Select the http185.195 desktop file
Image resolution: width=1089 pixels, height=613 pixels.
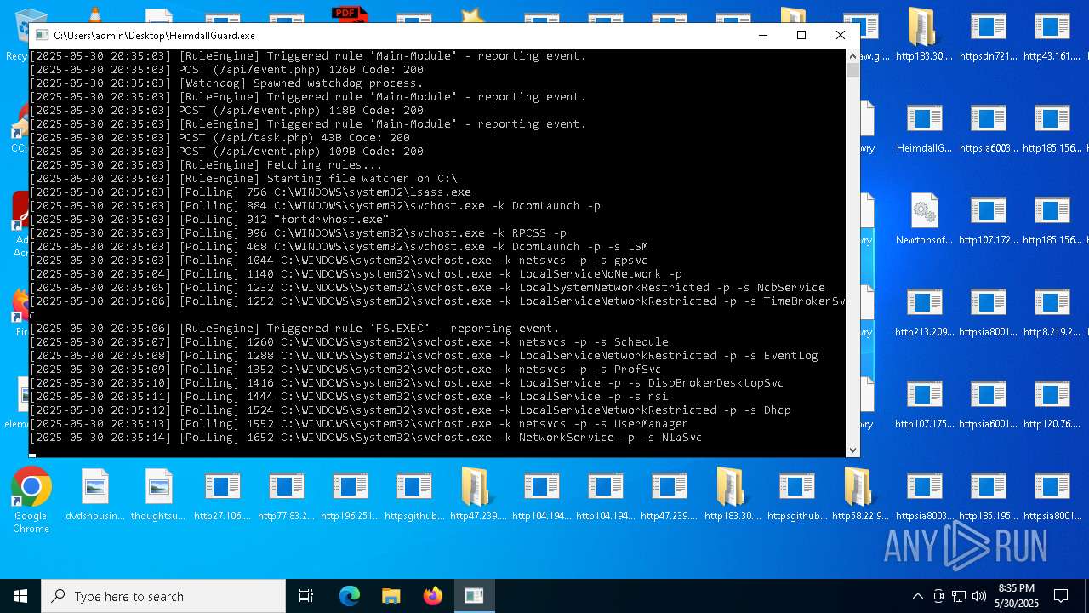pos(988,494)
